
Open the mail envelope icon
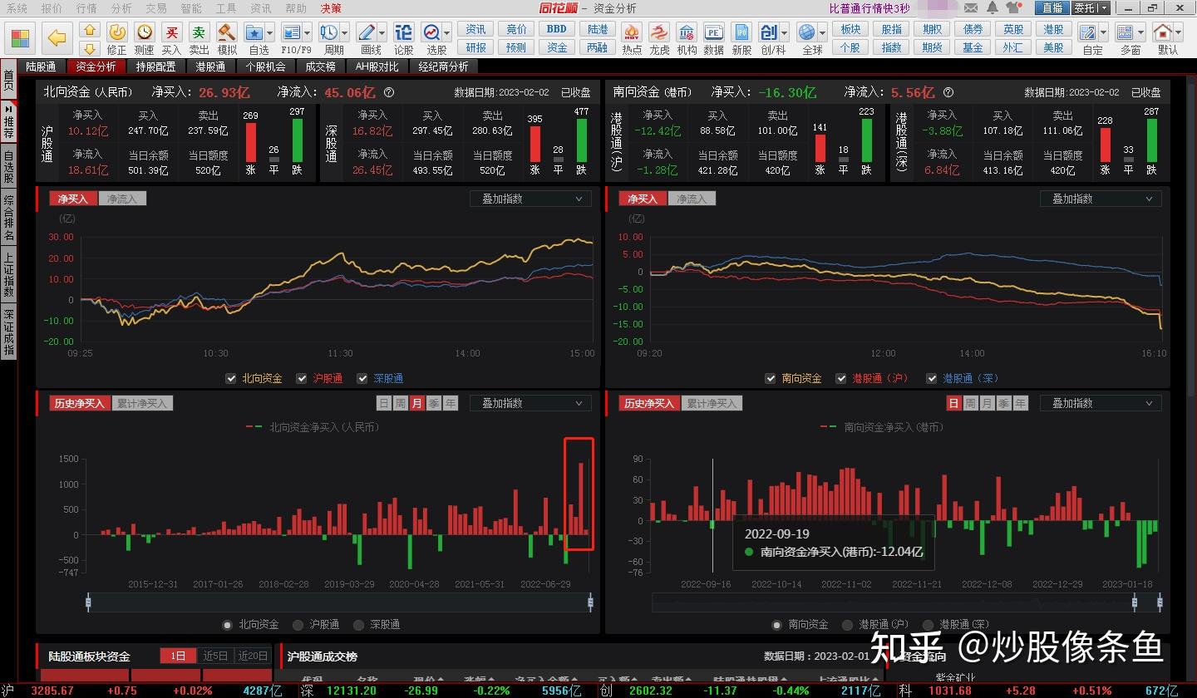point(970,7)
